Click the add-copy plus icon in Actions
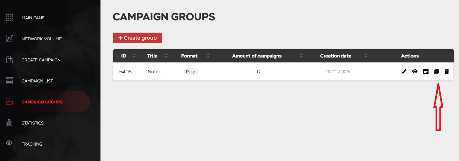Viewport: 459px width, 161px height. [436, 72]
